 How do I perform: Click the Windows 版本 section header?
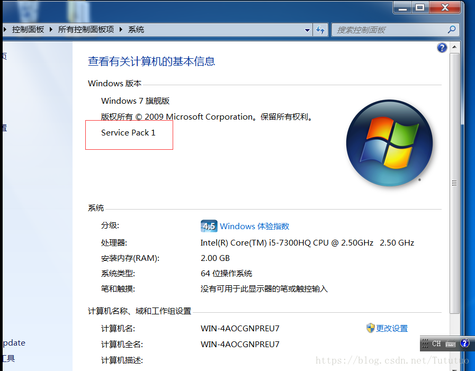point(114,83)
